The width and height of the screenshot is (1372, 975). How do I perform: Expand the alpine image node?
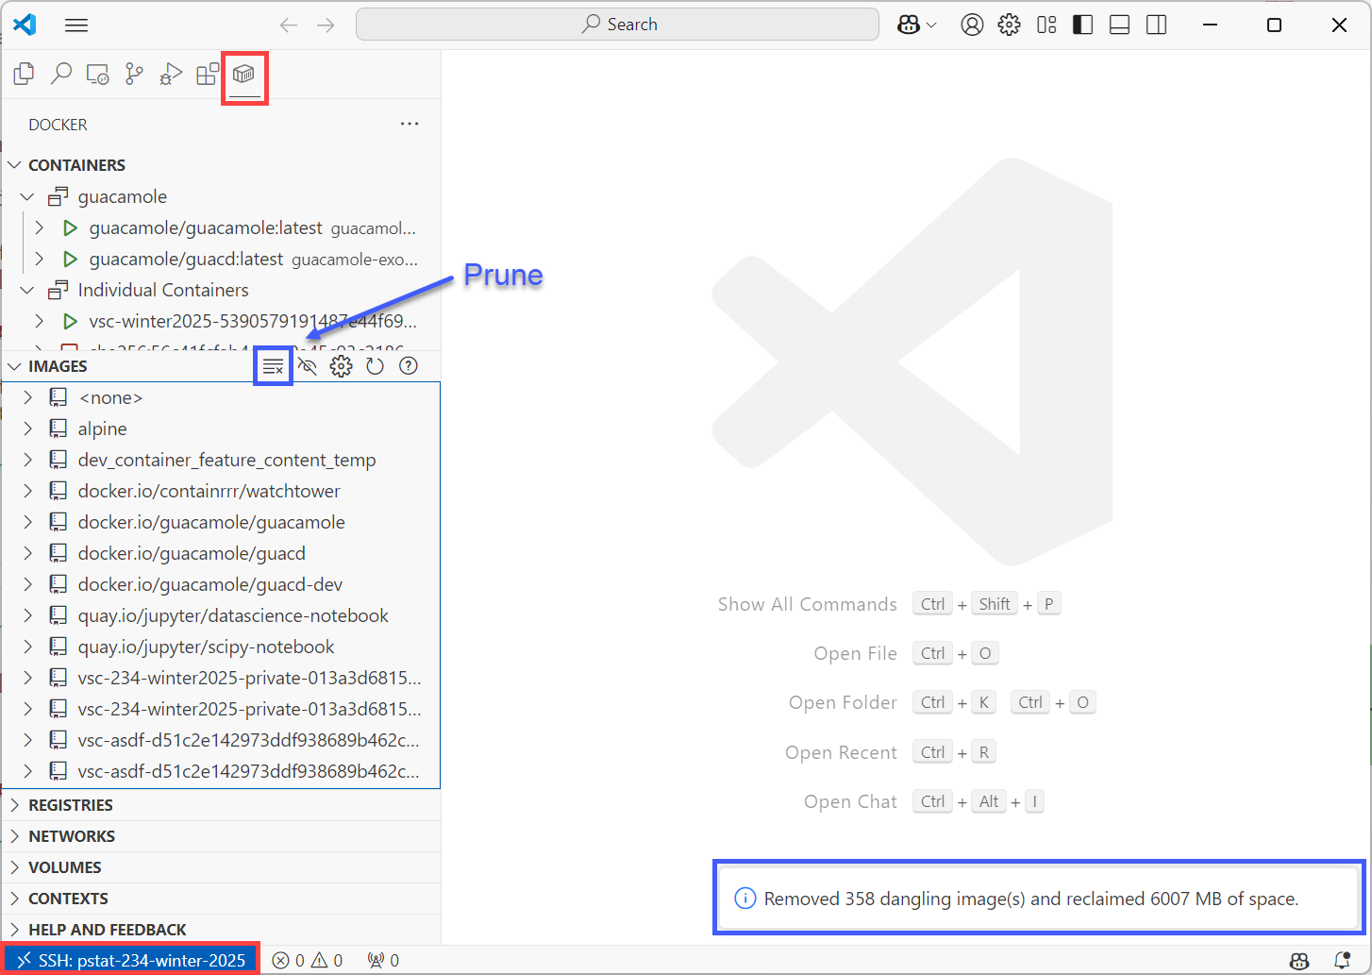(x=102, y=429)
